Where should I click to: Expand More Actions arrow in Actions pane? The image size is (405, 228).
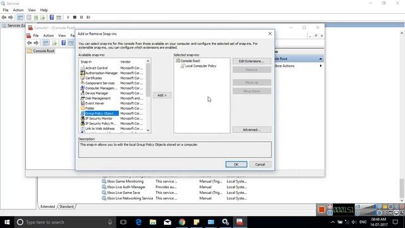[321, 66]
